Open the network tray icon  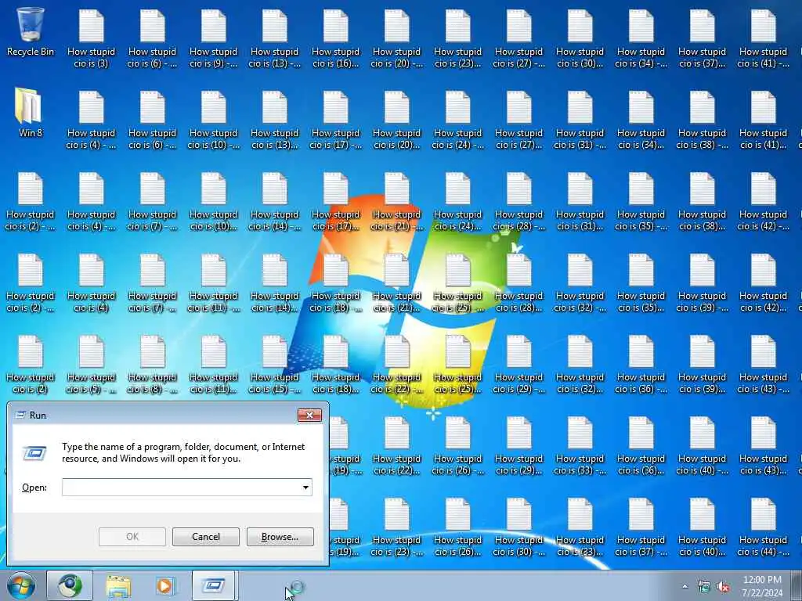(704, 587)
